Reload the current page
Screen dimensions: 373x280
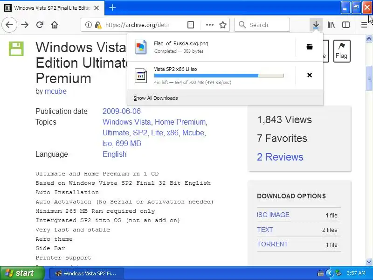point(40,25)
